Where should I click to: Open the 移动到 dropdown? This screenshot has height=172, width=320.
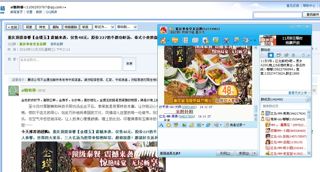127,27
